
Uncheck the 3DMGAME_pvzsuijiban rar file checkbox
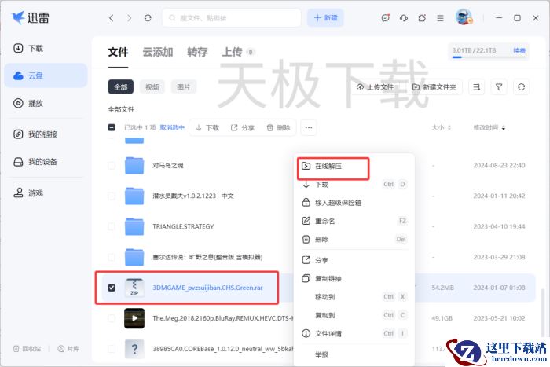(x=112, y=288)
